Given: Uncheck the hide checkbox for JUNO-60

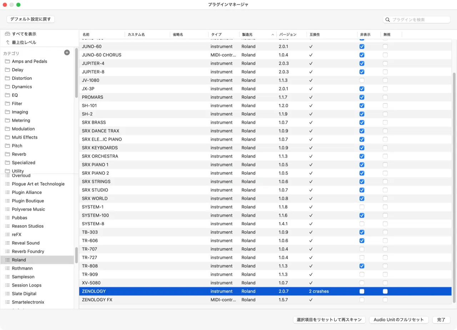Looking at the screenshot, I should [362, 47].
